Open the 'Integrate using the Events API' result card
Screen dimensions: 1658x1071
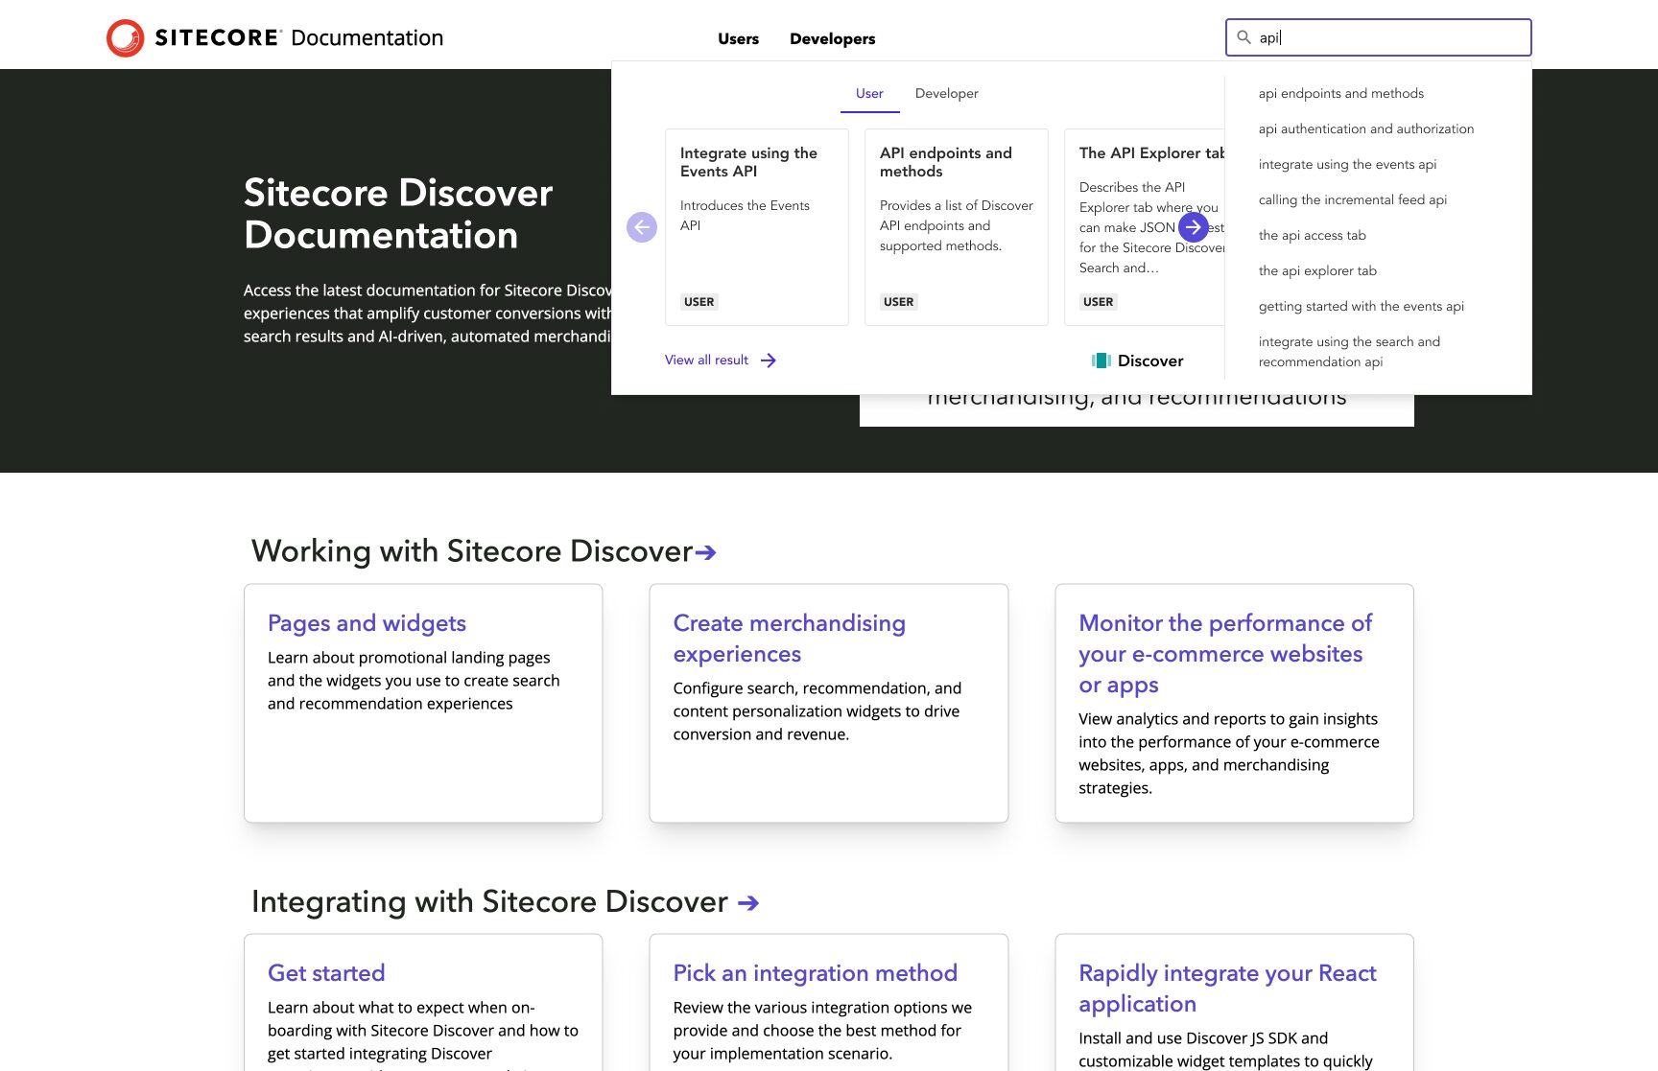click(x=757, y=227)
